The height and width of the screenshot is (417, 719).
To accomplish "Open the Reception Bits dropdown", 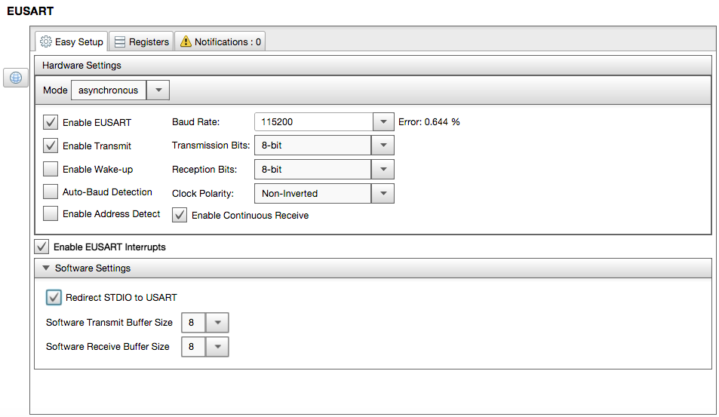I will 383,170.
